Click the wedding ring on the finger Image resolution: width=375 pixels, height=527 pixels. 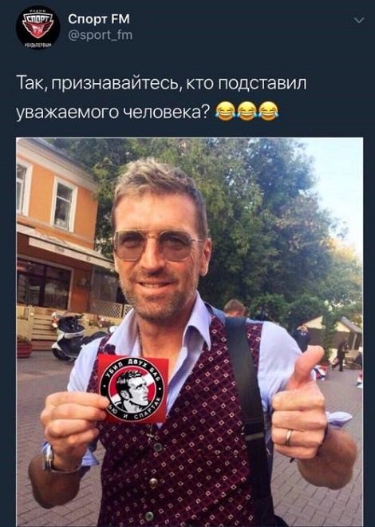pyautogui.click(x=289, y=438)
